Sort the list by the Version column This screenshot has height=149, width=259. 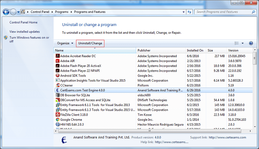tap(240, 50)
